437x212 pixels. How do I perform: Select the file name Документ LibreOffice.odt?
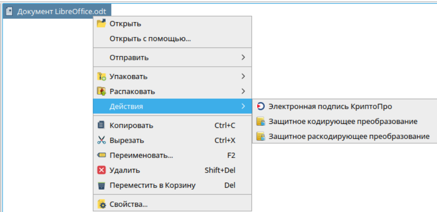pos(62,12)
